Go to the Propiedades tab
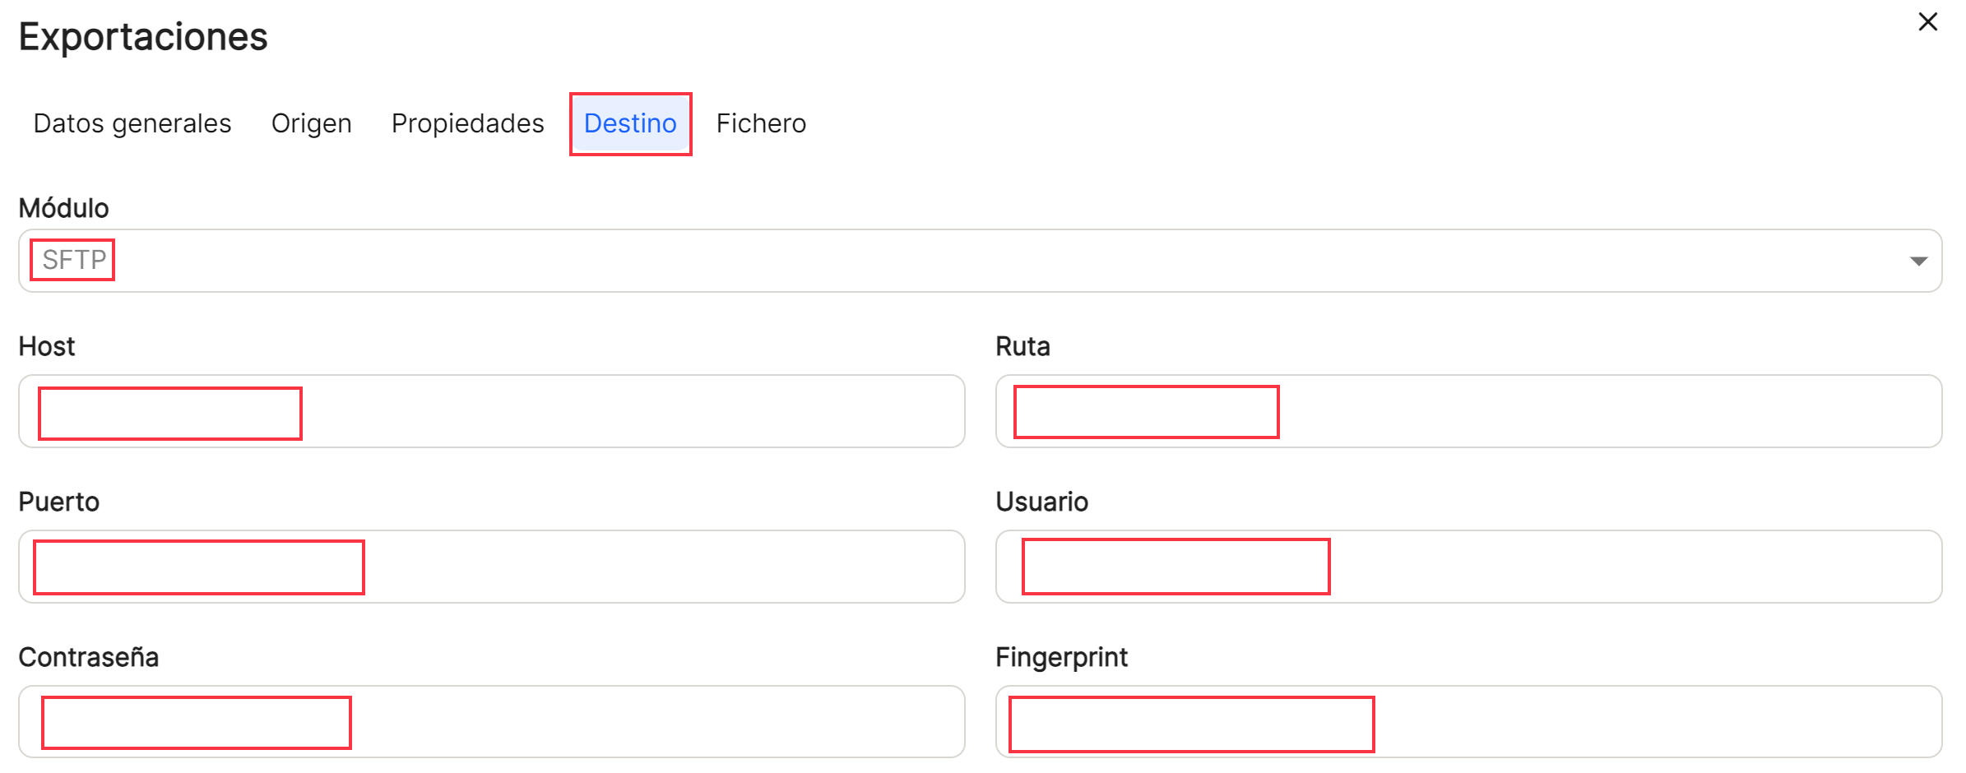 tap(468, 123)
